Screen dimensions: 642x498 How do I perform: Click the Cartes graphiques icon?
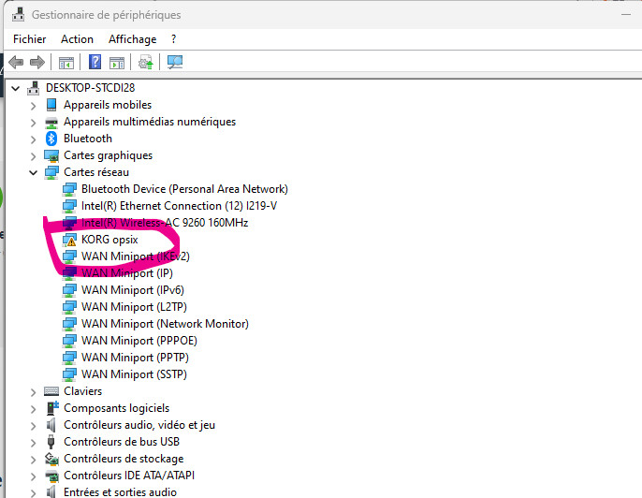click(x=51, y=155)
